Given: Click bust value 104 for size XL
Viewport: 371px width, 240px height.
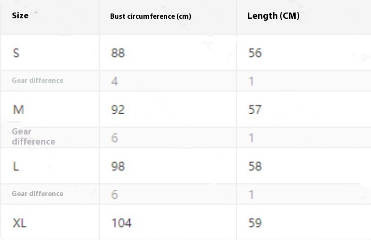Looking at the screenshot, I should (x=121, y=223).
